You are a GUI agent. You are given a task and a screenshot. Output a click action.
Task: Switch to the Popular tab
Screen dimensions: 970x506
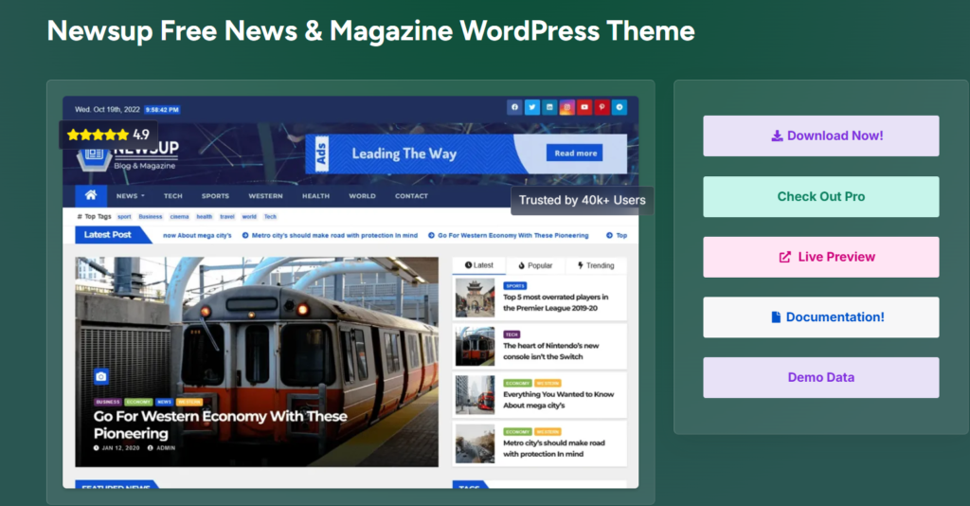click(535, 265)
